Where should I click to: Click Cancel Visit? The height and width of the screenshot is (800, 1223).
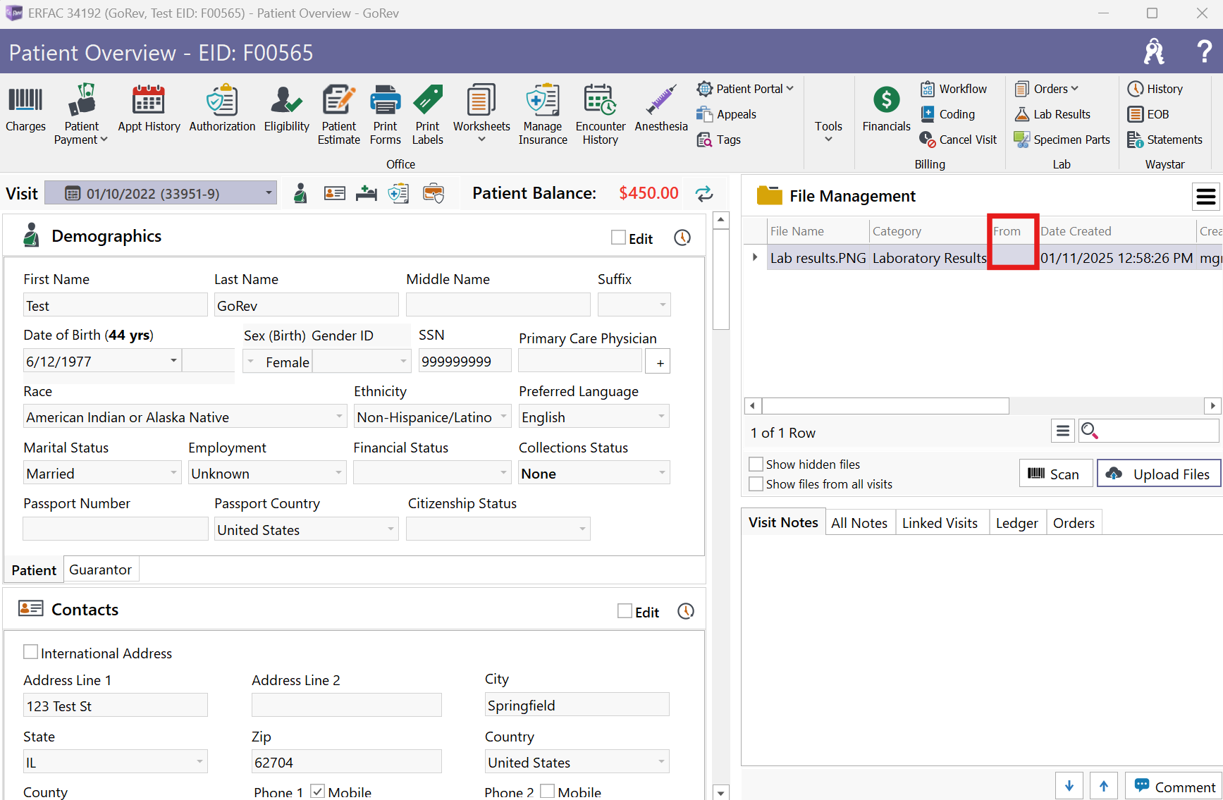[959, 140]
